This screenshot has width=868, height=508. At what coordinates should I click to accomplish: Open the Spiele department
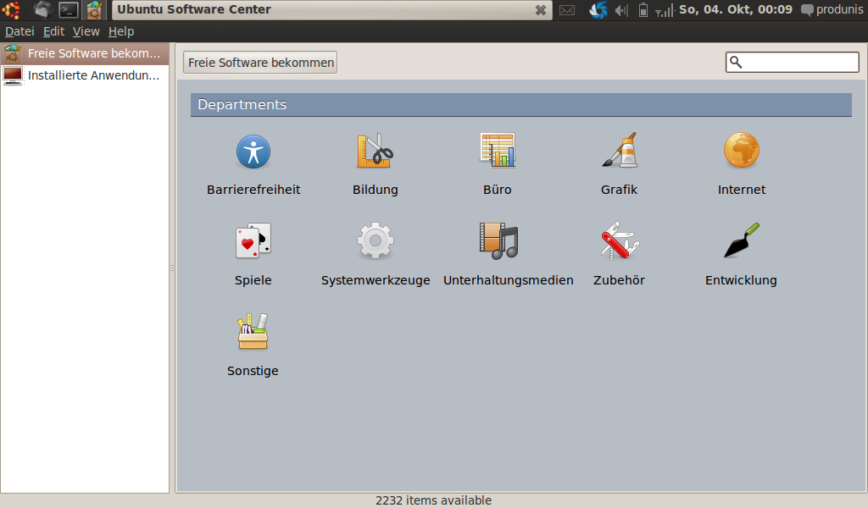pyautogui.click(x=253, y=255)
